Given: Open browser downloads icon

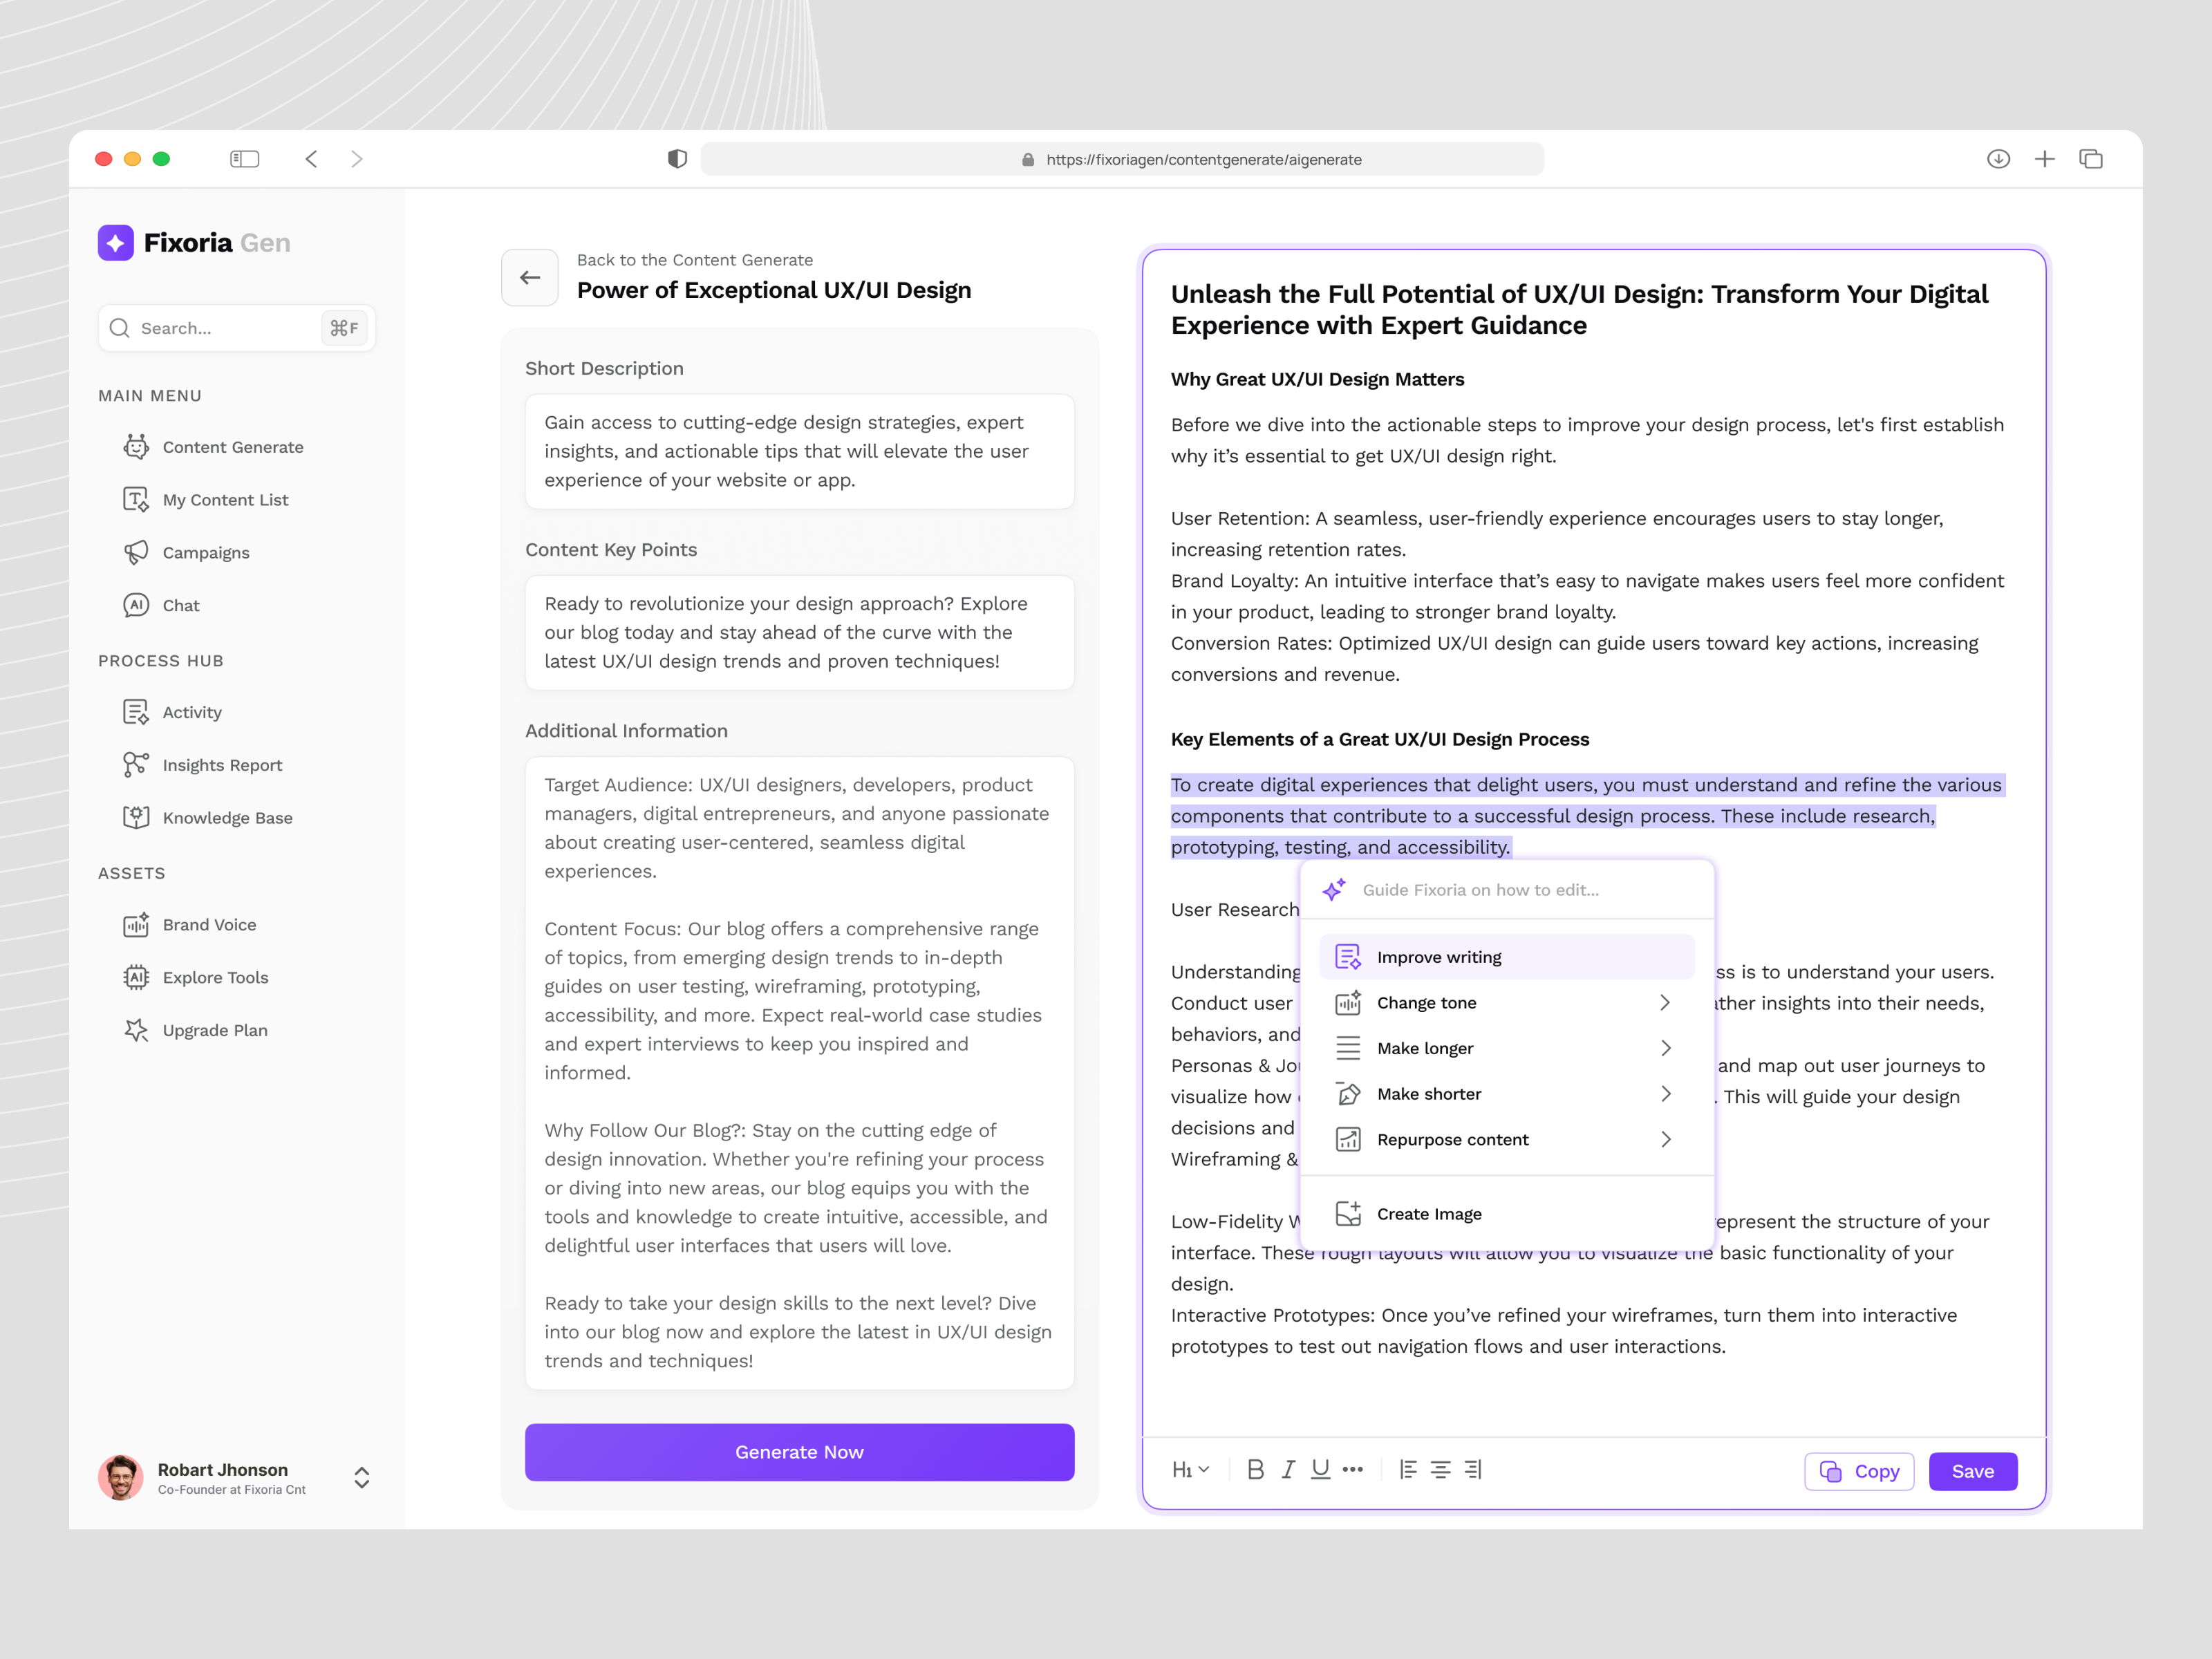Looking at the screenshot, I should click(x=1998, y=159).
